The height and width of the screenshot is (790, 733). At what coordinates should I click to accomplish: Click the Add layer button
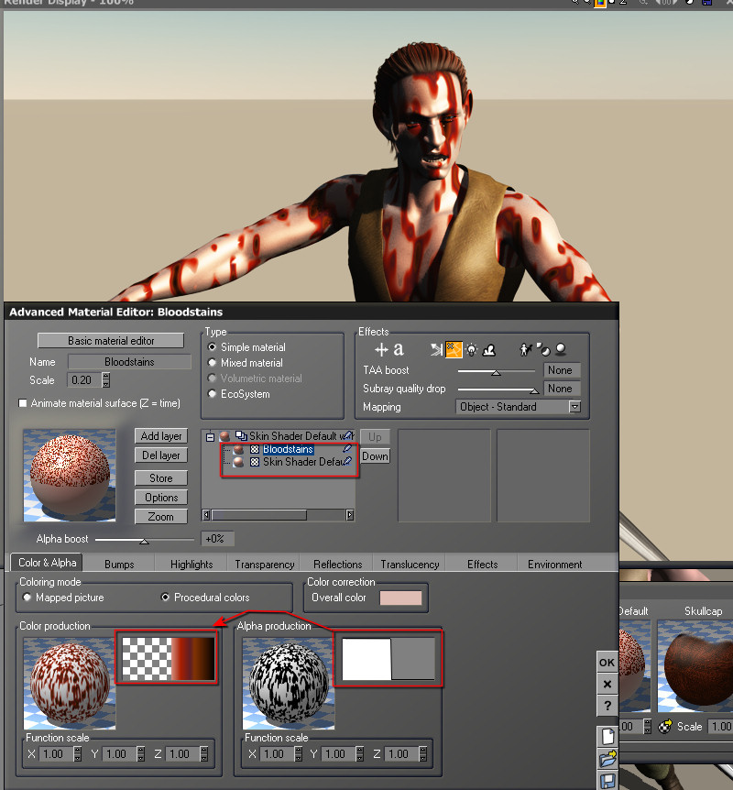(161, 436)
